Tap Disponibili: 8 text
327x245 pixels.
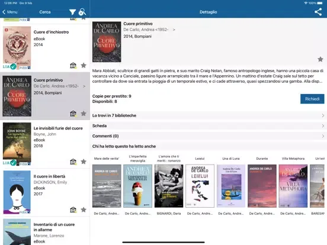[x=105, y=101]
